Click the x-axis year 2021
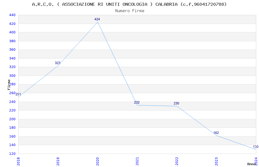 tap(137, 162)
